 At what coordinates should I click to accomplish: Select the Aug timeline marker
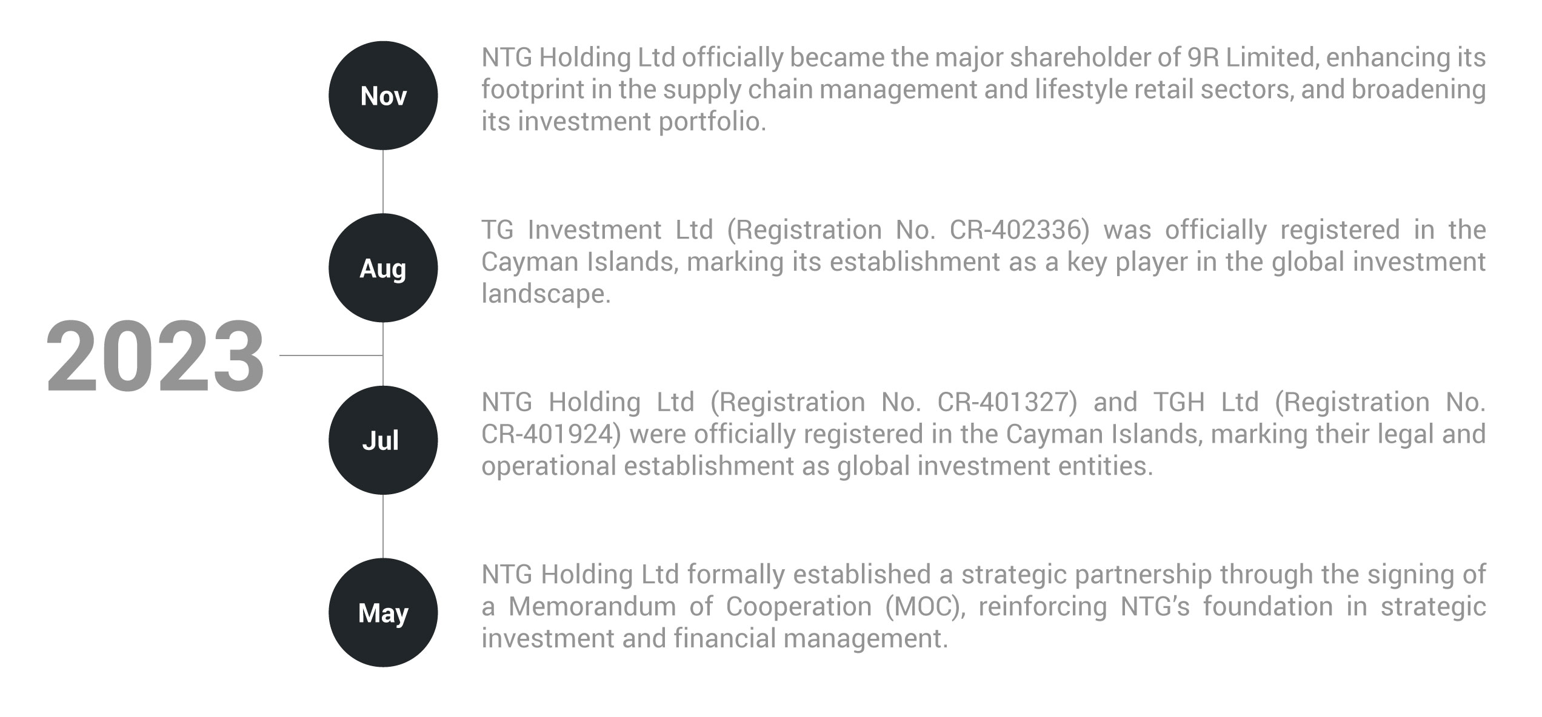[383, 268]
